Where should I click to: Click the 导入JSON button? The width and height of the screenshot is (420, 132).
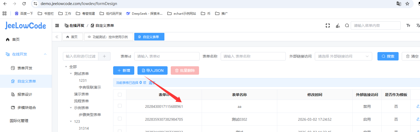click(153, 70)
